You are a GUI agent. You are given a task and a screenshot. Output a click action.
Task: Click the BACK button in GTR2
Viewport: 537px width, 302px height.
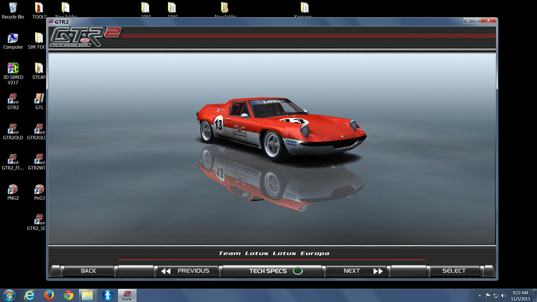point(88,271)
